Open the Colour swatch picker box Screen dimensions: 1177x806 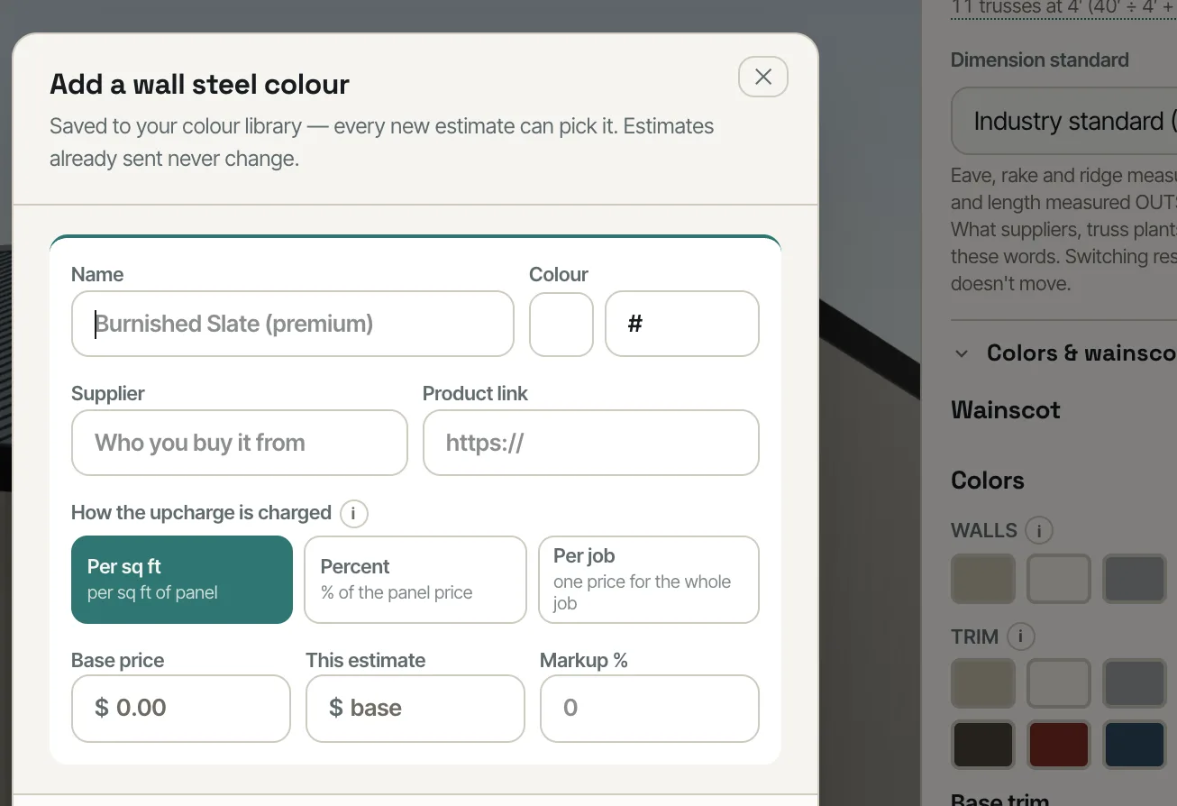(x=561, y=324)
